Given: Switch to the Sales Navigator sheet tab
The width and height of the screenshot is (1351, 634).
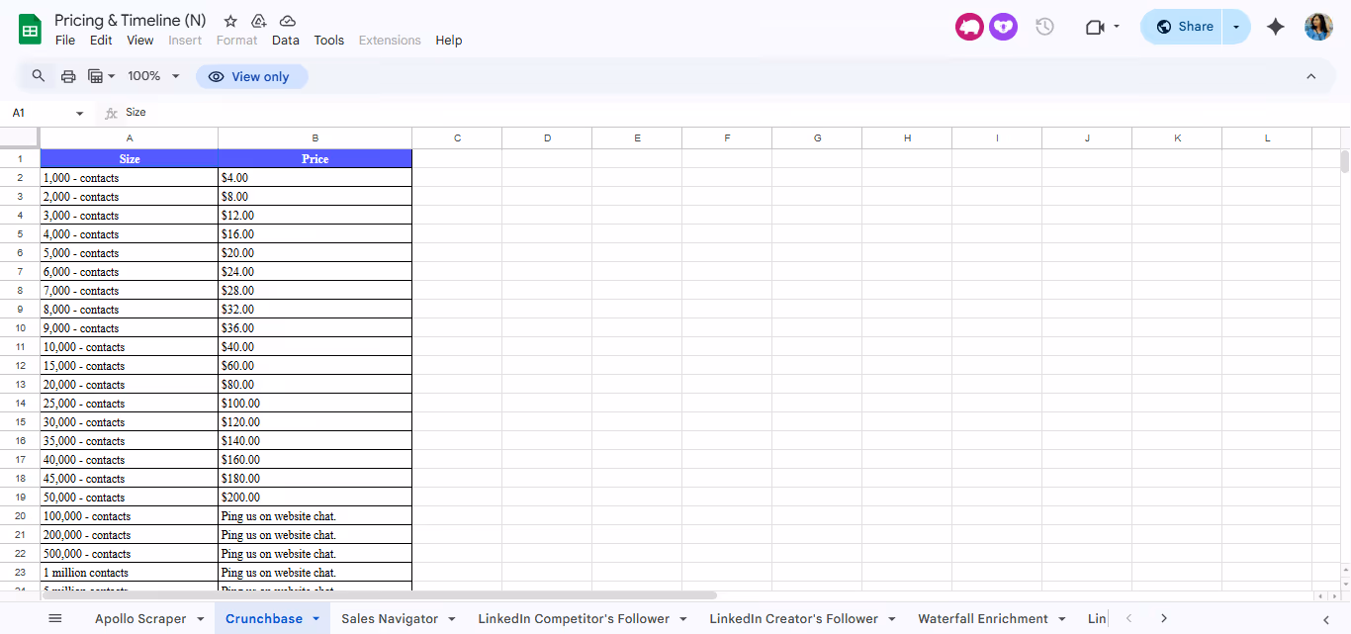Looking at the screenshot, I should (390, 619).
